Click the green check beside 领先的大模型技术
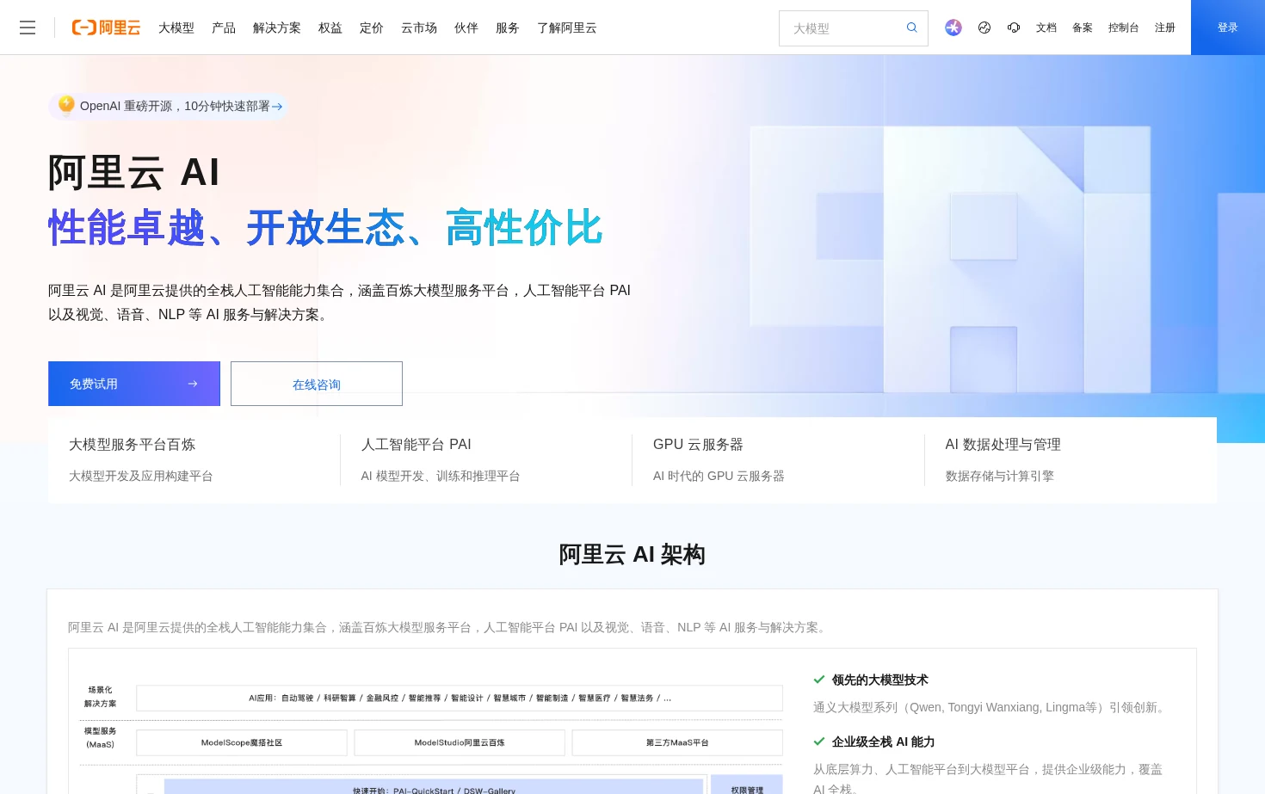Image resolution: width=1265 pixels, height=794 pixels. (x=819, y=680)
